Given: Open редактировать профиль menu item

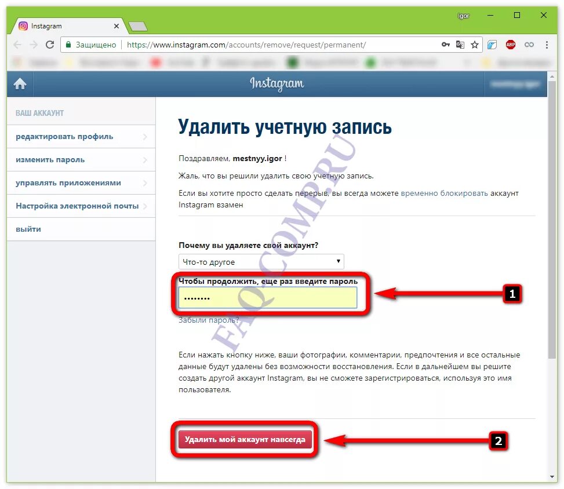Looking at the screenshot, I should tap(81, 137).
